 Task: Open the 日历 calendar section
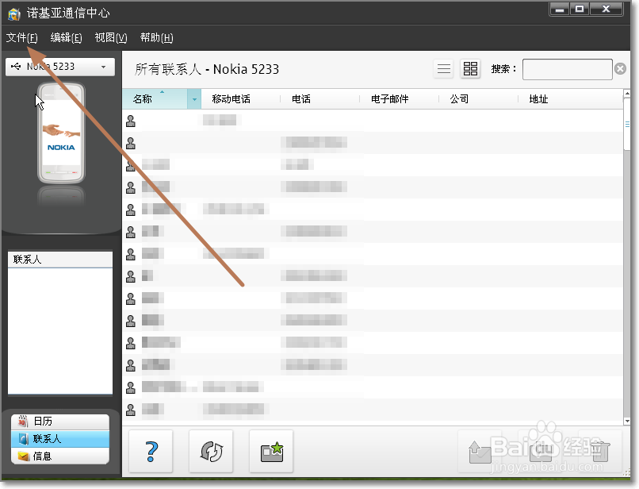tap(60, 422)
